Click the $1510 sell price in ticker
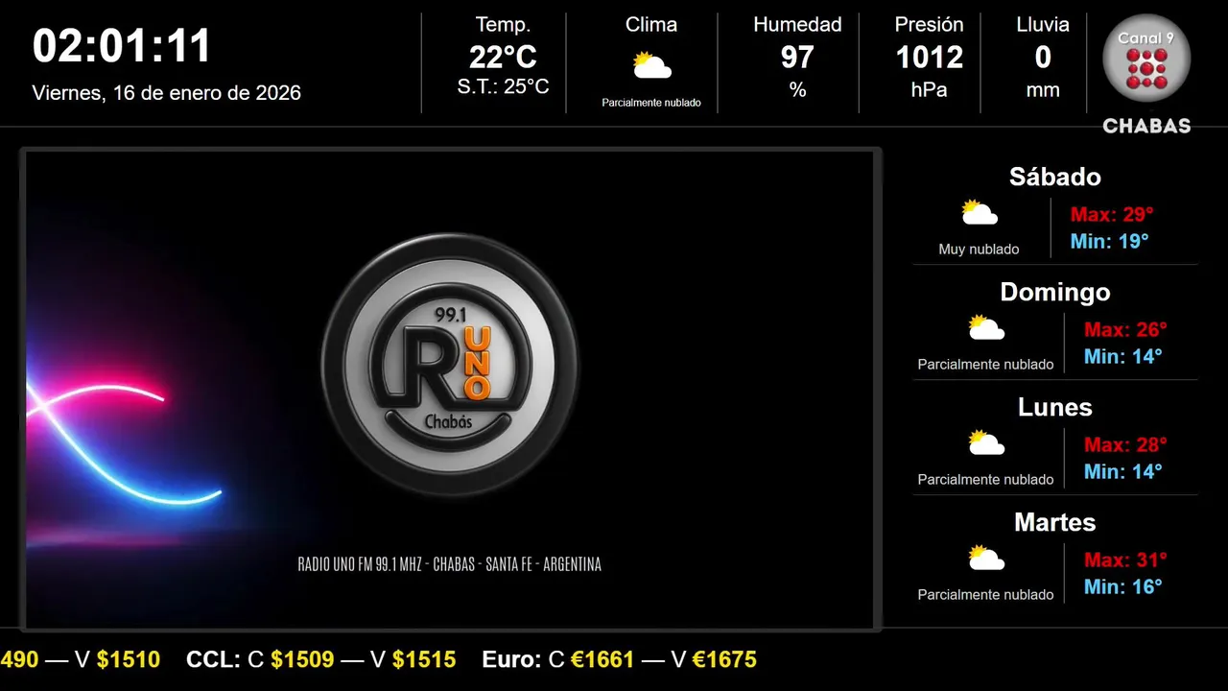The width and height of the screenshot is (1228, 691). click(129, 659)
